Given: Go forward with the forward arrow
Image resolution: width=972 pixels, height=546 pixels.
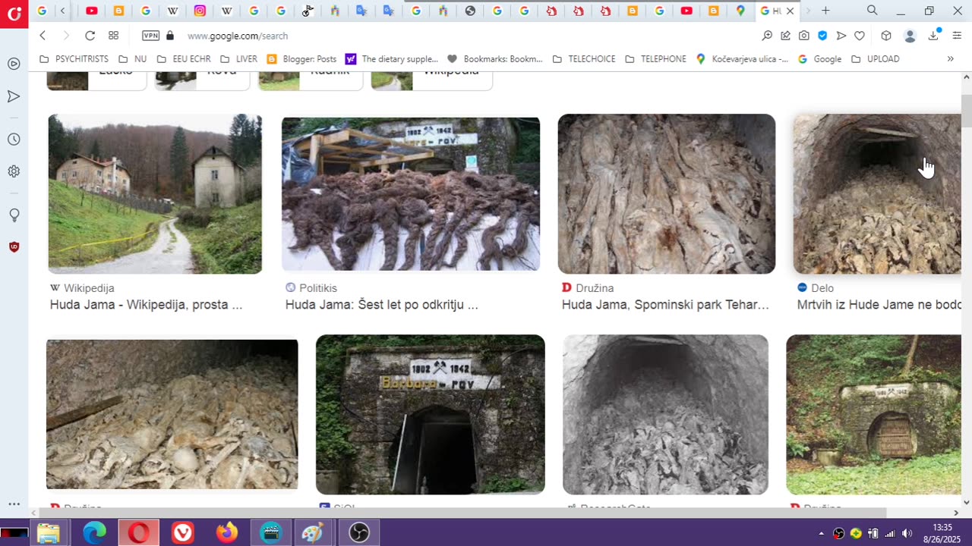Looking at the screenshot, I should click(66, 36).
